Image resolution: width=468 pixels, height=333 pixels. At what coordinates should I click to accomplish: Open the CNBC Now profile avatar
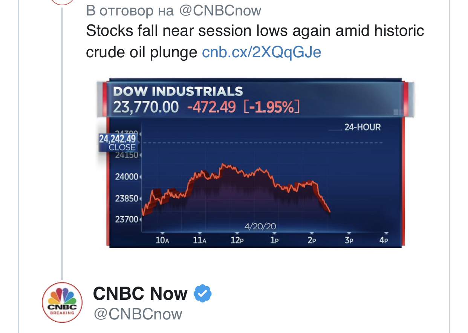coord(62,302)
